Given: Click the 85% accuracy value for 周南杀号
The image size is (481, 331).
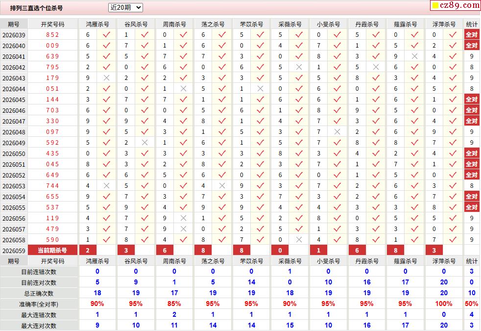Looking at the screenshot, I should pyautogui.click(x=174, y=304).
